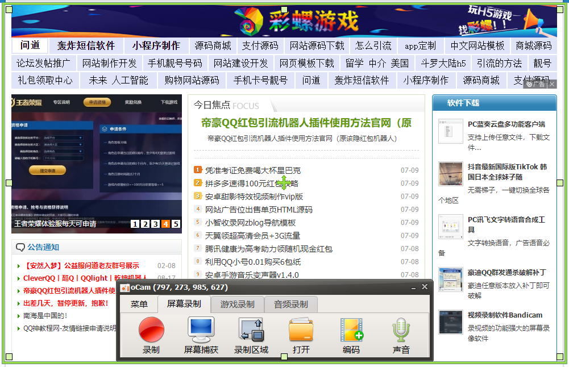569x367 pixels.
Task: Open the 手机靓号号码 nav link
Action: tap(175, 64)
